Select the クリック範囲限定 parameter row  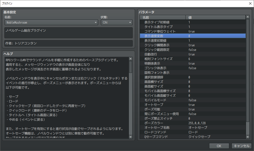point(193,50)
